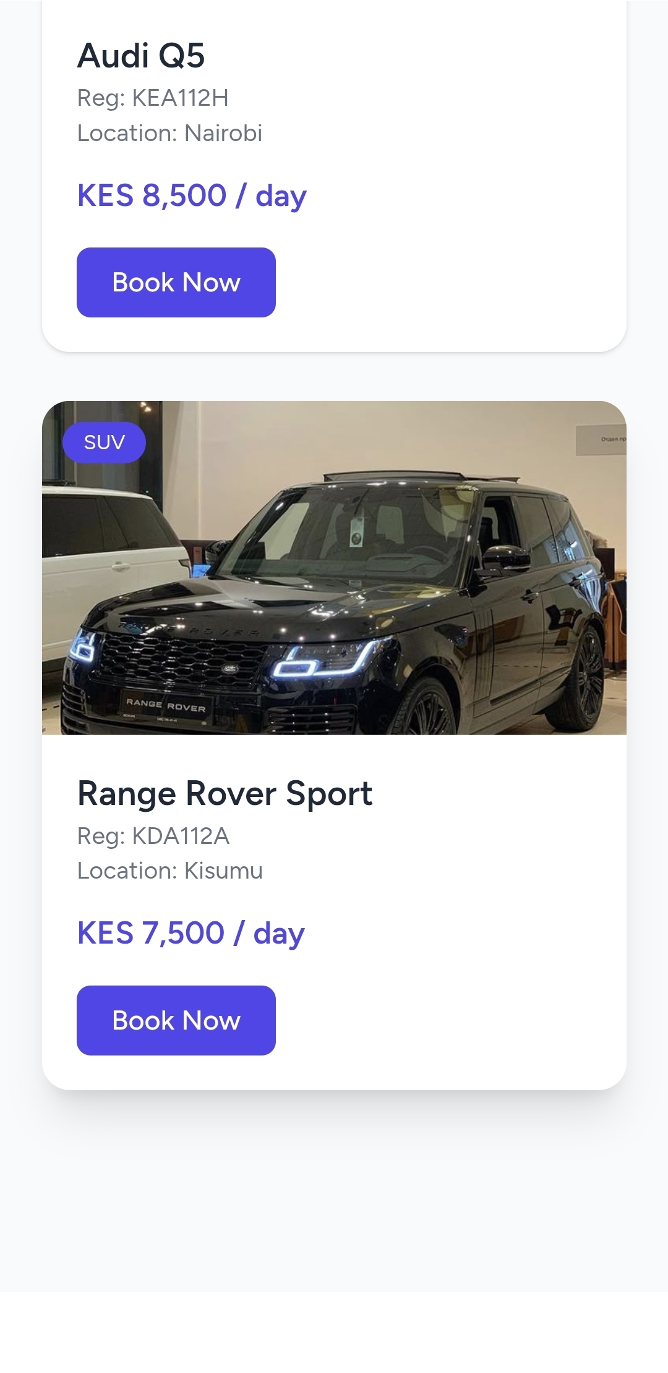This screenshot has width=668, height=1373.
Task: Click the Range Rover's side mirror
Action: (506, 557)
